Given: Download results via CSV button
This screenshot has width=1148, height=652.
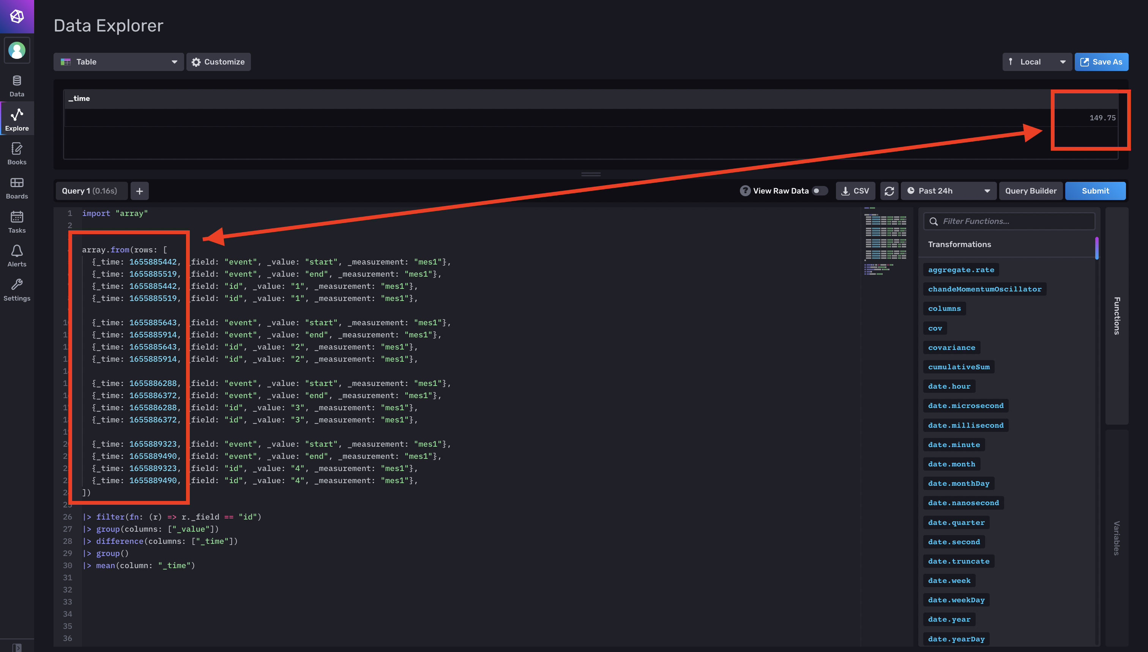Looking at the screenshot, I should [x=855, y=191].
